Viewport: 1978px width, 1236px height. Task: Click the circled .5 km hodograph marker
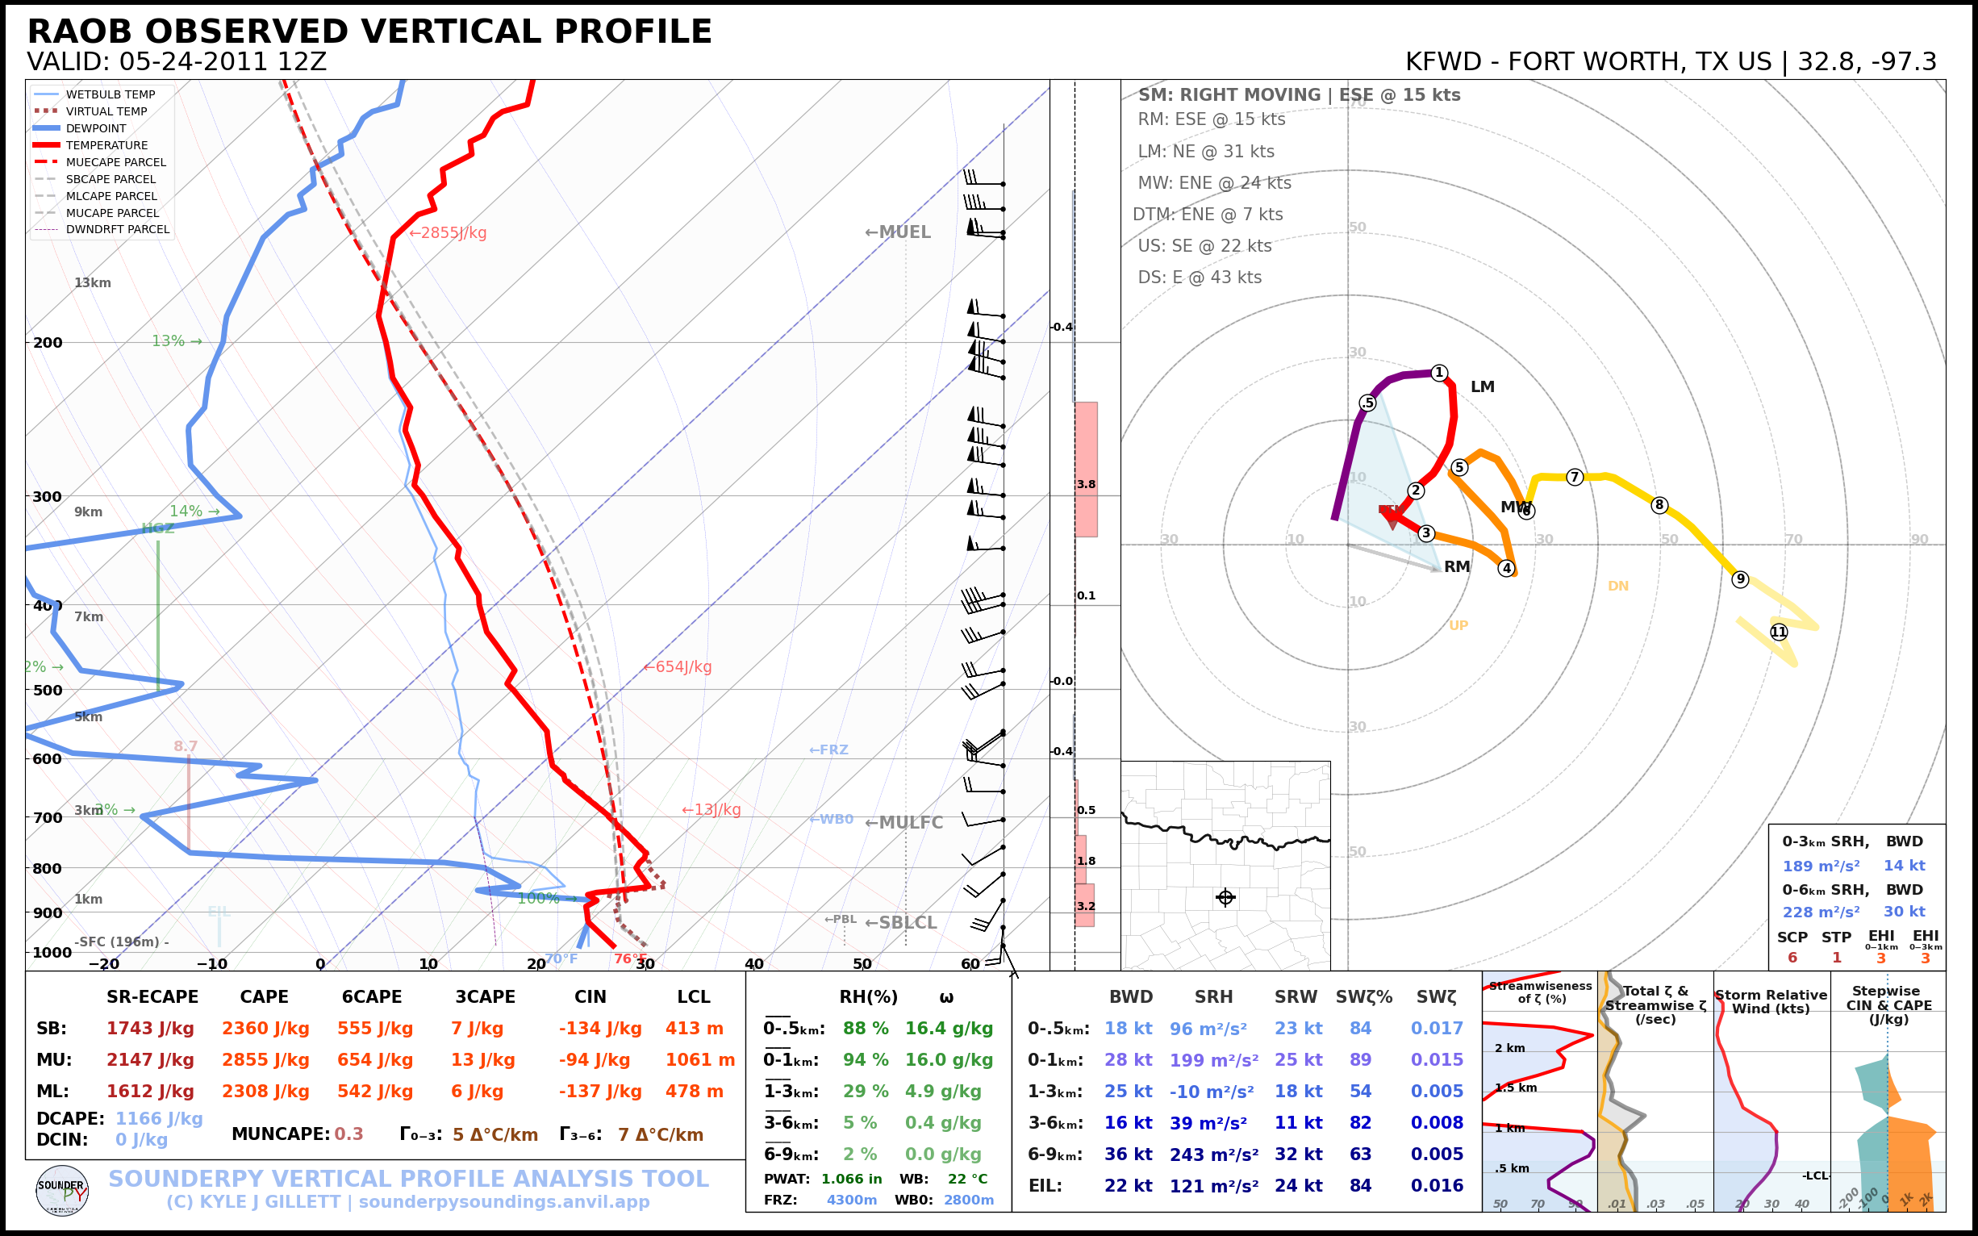click(1368, 403)
